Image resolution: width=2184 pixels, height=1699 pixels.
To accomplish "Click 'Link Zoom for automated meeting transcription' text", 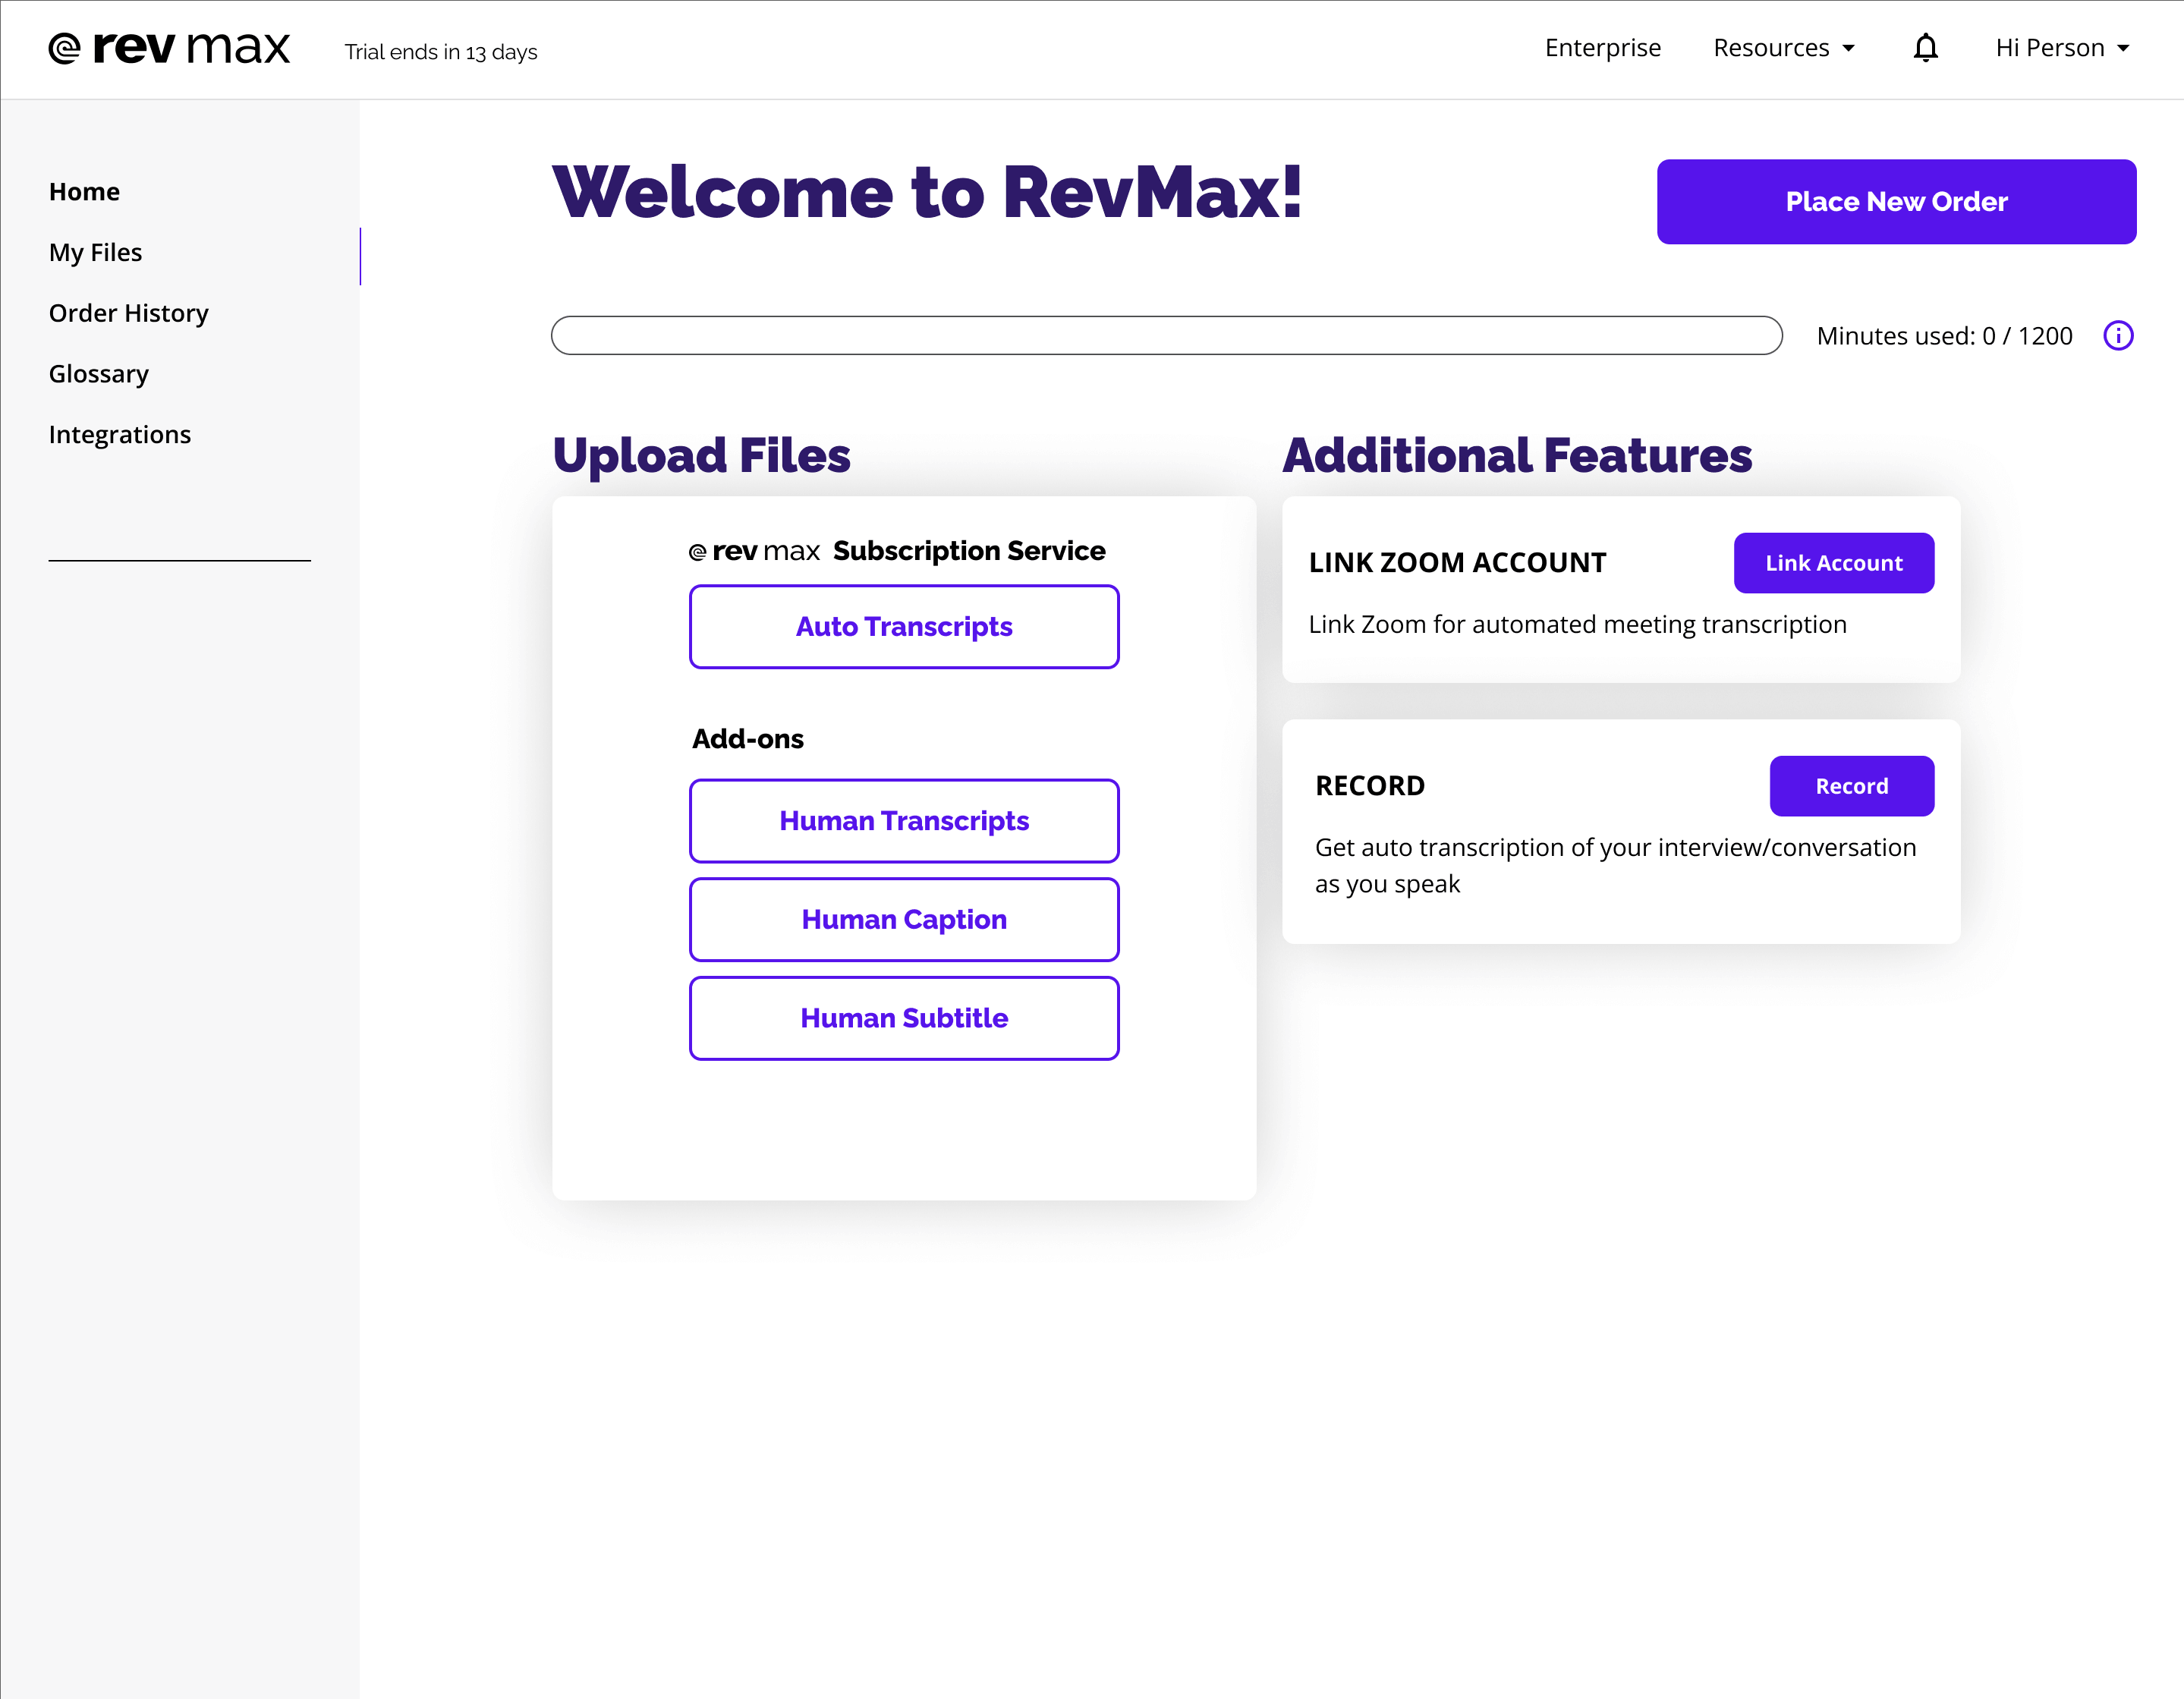I will (1577, 625).
